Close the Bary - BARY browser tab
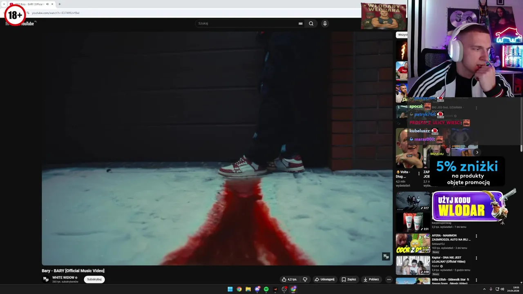Viewport: 523px width, 294px height. pos(52,4)
